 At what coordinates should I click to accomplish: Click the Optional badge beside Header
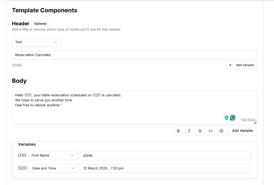point(40,24)
